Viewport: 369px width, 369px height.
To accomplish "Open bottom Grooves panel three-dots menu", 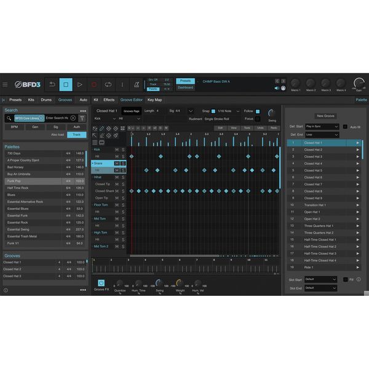I will (83, 290).
